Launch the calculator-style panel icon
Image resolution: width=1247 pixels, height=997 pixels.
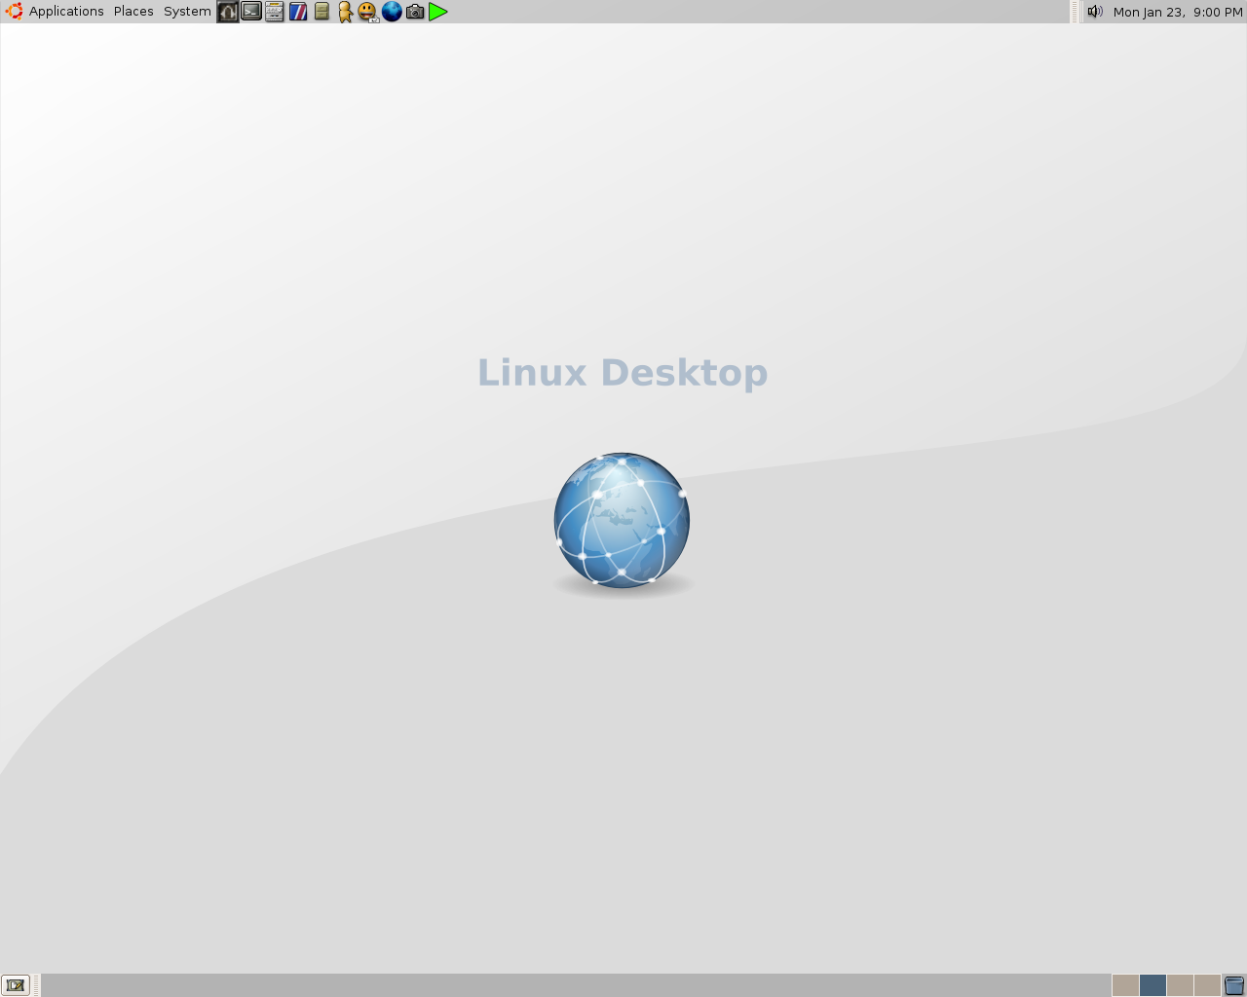click(275, 12)
